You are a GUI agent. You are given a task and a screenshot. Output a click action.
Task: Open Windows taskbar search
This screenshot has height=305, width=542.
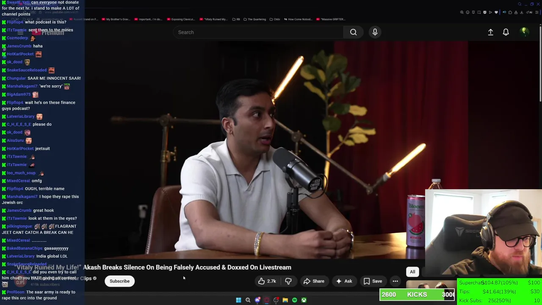(248, 300)
